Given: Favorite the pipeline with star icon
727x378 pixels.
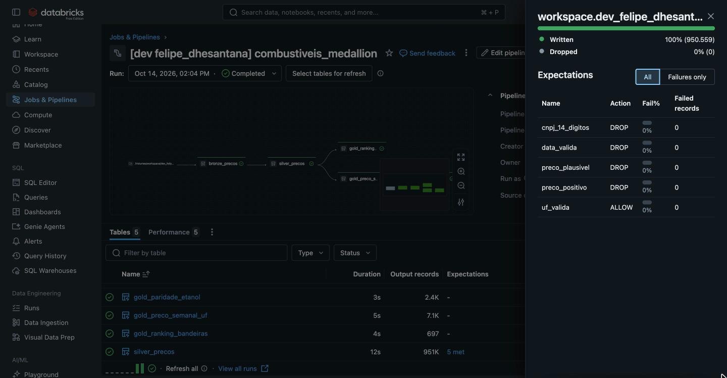Looking at the screenshot, I should (389, 53).
